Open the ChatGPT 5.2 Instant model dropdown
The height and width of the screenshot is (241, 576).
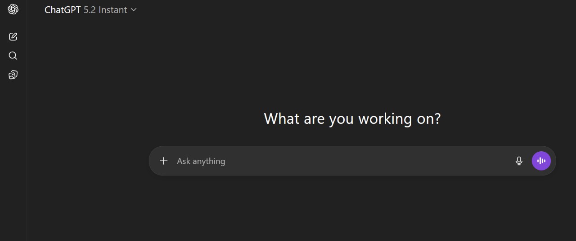point(90,10)
